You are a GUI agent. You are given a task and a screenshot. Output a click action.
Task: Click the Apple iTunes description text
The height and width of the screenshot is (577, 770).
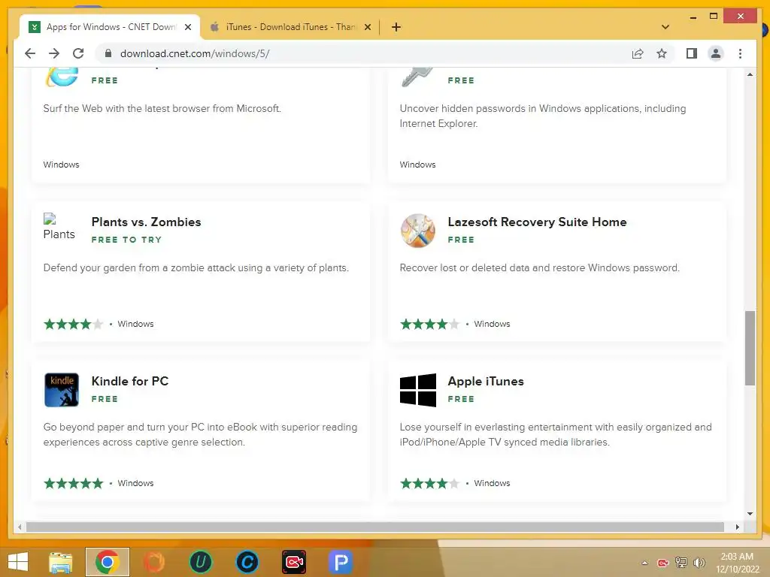point(556,435)
